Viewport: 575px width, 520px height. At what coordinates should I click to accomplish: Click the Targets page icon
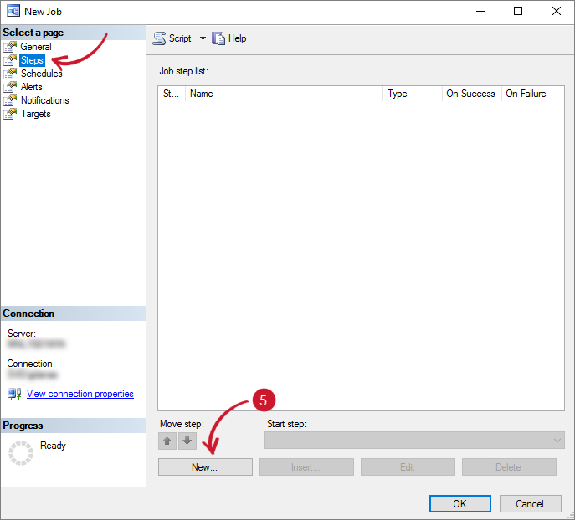pyautogui.click(x=10, y=114)
